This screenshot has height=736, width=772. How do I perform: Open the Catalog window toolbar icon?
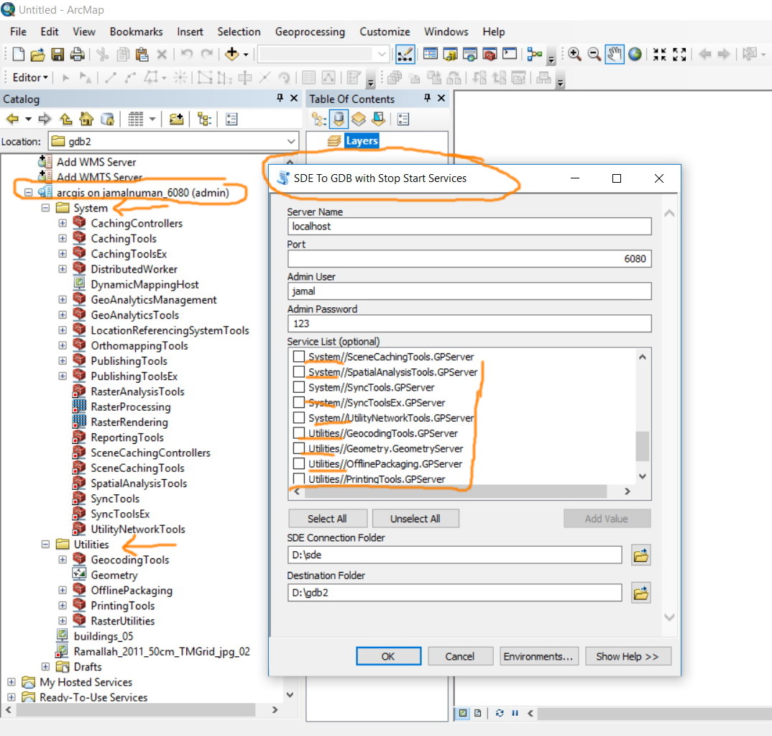(x=450, y=54)
